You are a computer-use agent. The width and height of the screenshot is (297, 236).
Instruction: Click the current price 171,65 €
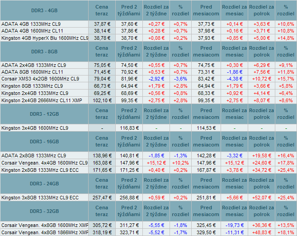tap(102, 170)
